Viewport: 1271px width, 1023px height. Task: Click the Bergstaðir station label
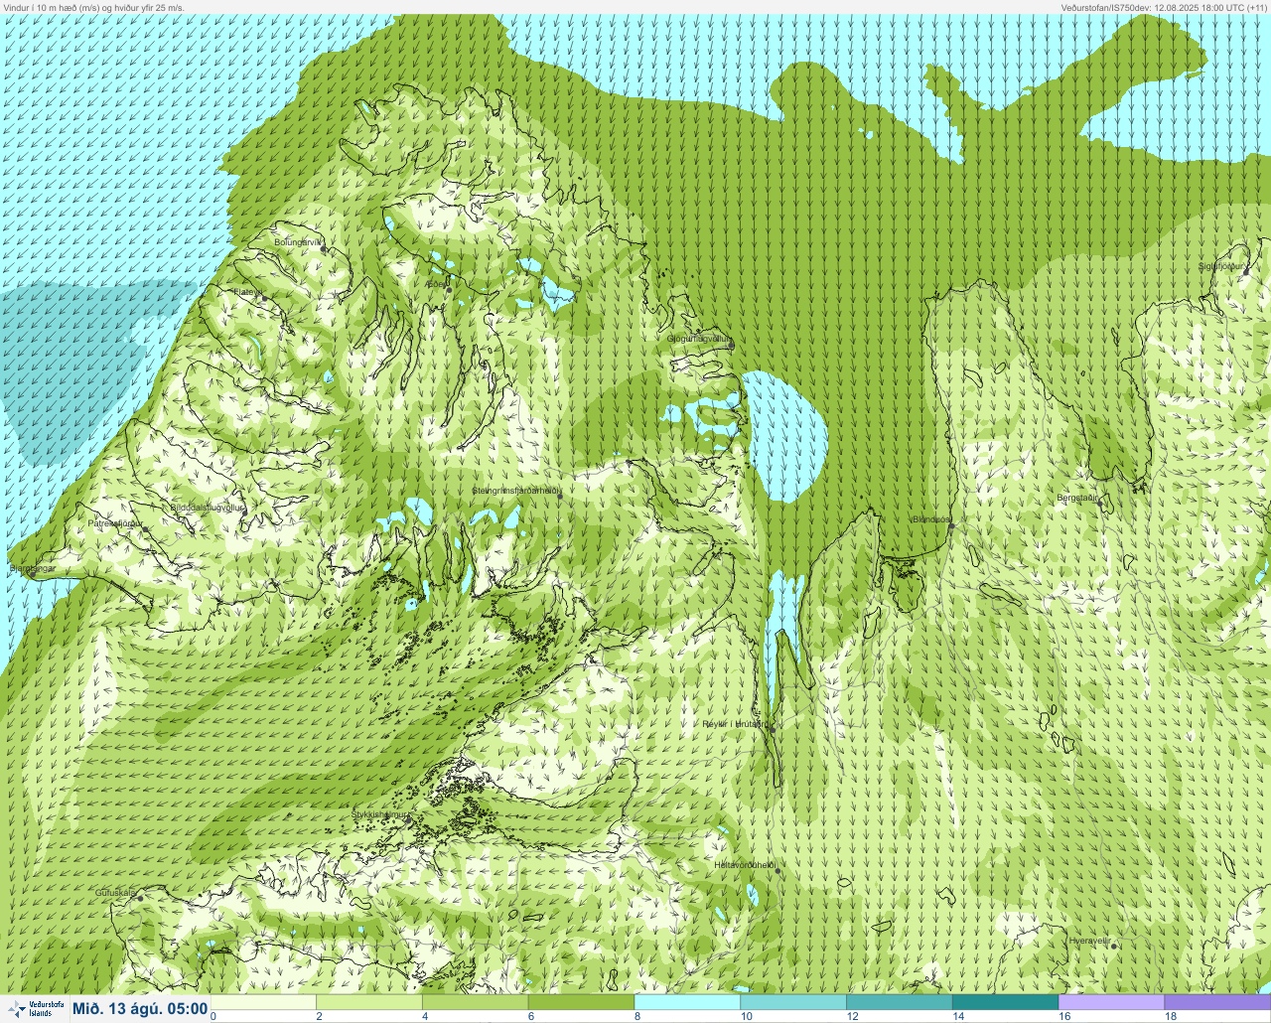click(x=1077, y=498)
